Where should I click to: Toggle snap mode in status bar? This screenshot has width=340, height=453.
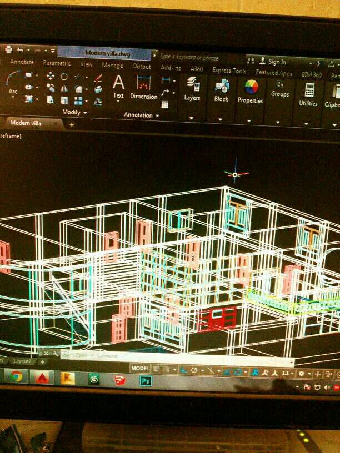click(x=167, y=369)
